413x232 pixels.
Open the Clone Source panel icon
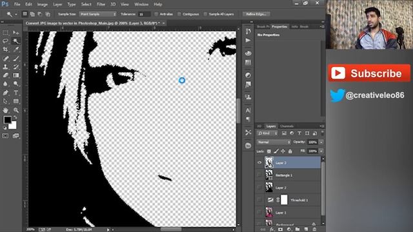point(248,97)
